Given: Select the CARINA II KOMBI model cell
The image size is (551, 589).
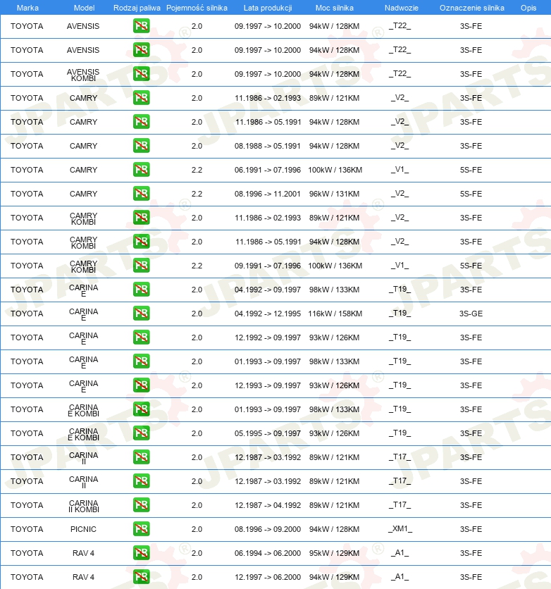Looking at the screenshot, I should (83, 506).
